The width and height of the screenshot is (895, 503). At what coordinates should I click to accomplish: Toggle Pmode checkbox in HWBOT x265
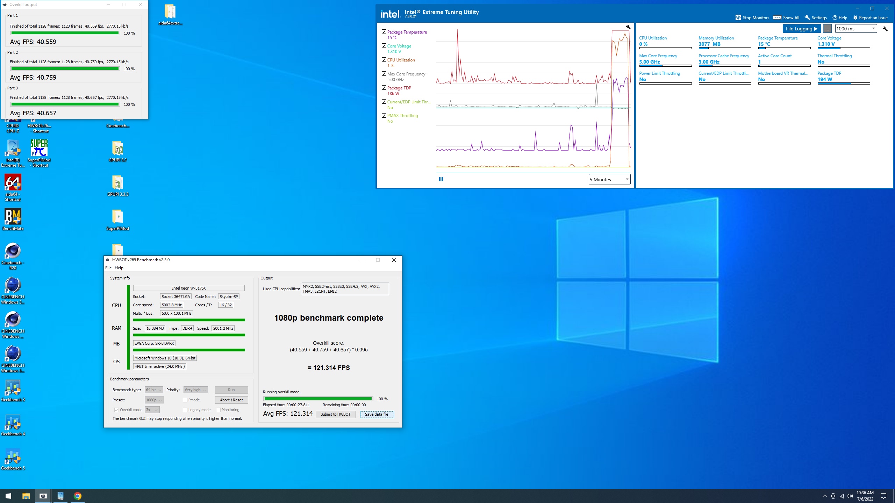pyautogui.click(x=185, y=400)
